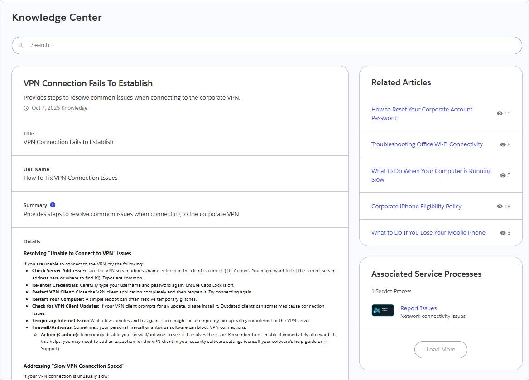The width and height of the screenshot is (529, 380).
Task: Click the Restart VPN Client bullet label
Action: [53, 292]
